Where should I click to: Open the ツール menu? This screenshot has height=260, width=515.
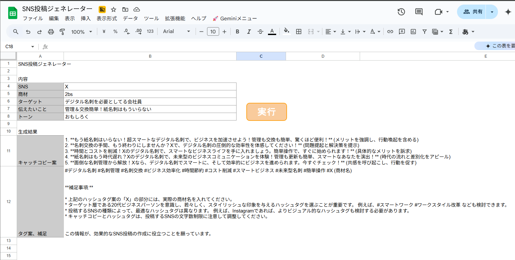click(151, 18)
